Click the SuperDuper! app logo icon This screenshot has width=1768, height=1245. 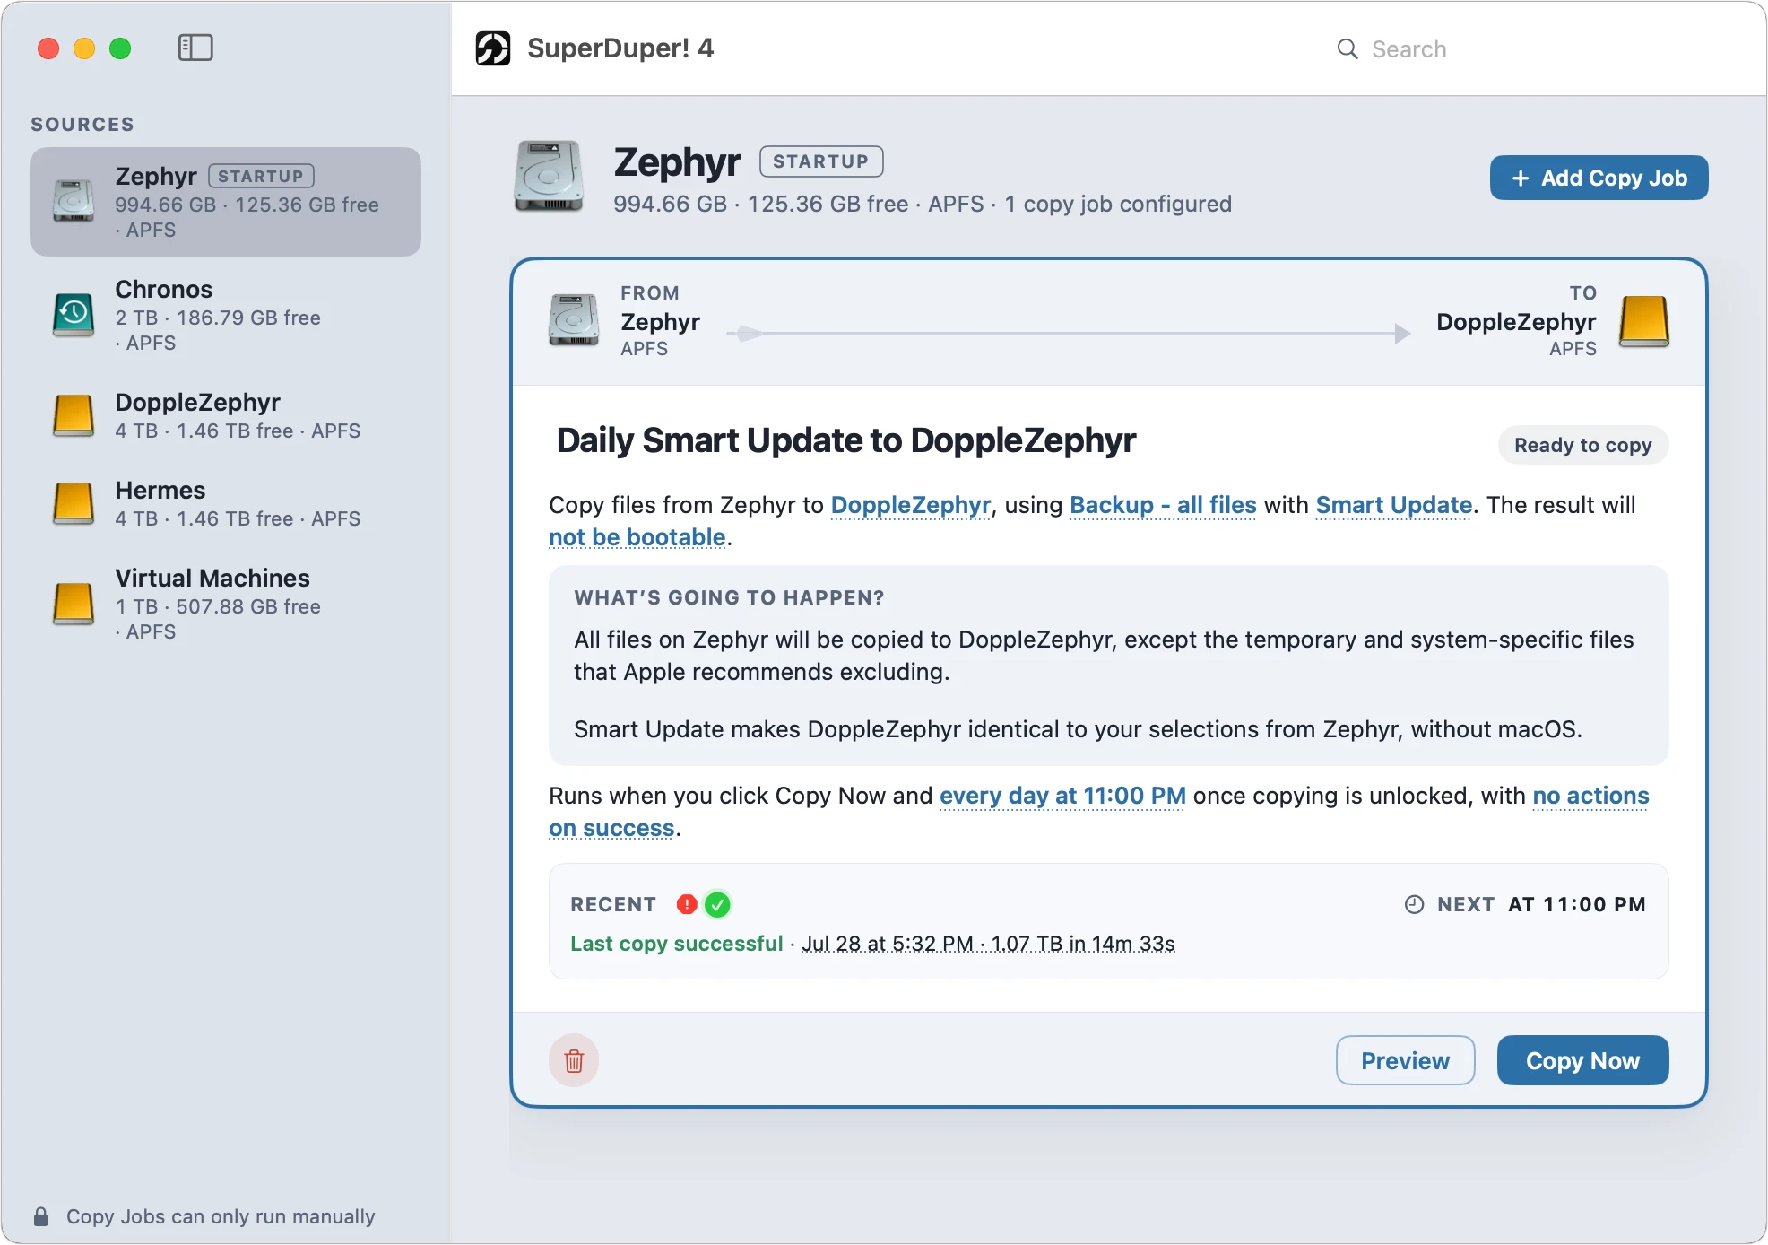tap(493, 48)
